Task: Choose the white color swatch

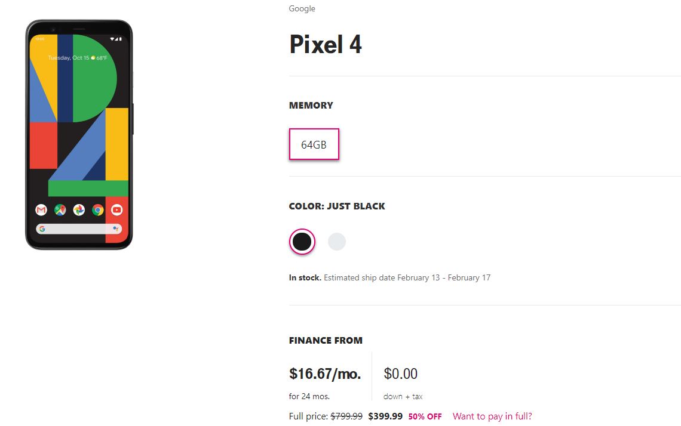Action: (336, 242)
